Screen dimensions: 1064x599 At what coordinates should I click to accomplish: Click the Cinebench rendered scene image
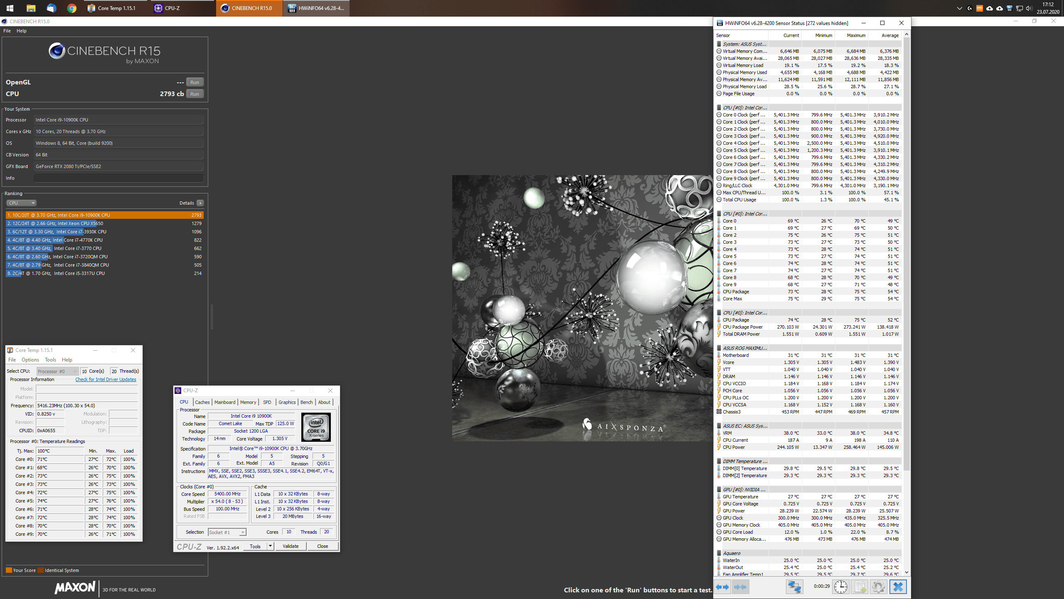(x=582, y=308)
